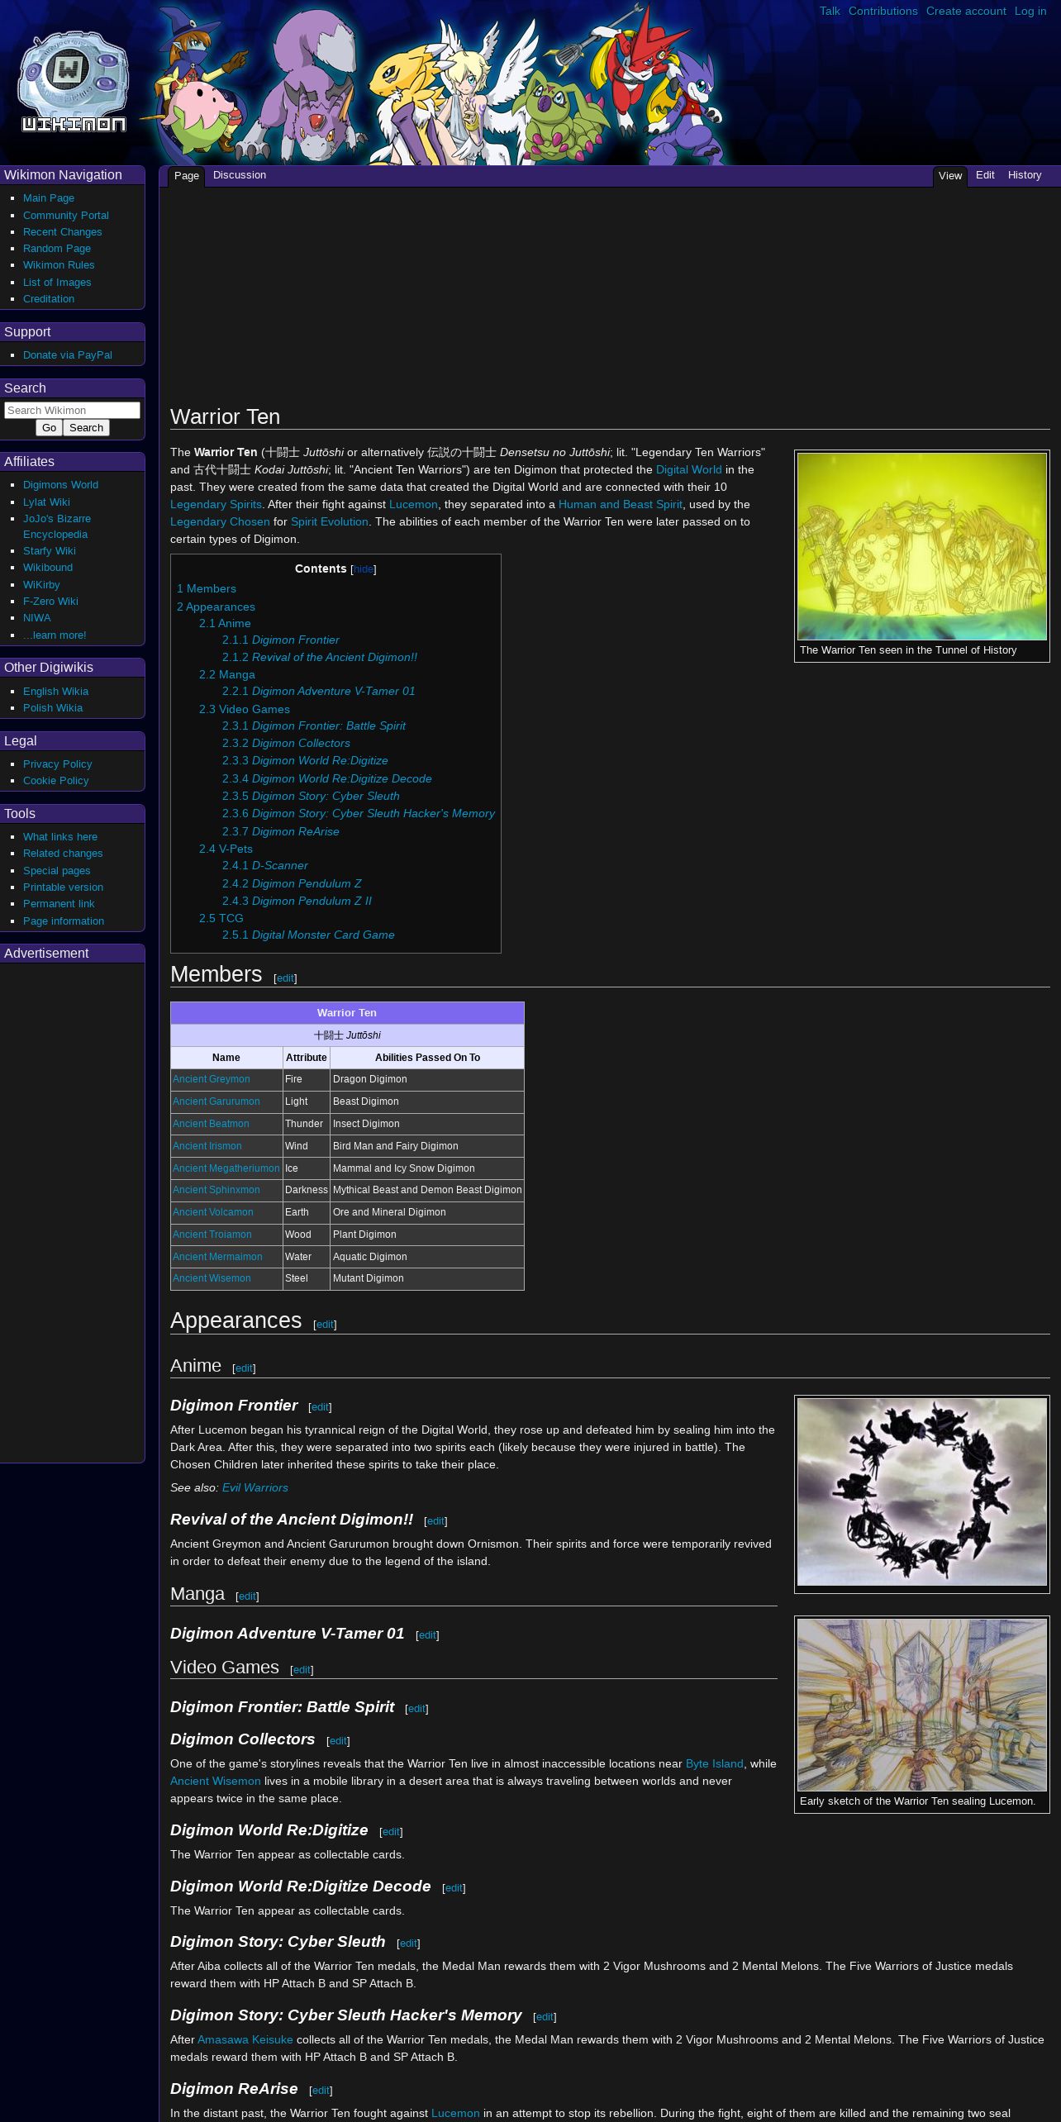The width and height of the screenshot is (1061, 2122).
Task: Edit the Members section
Action: pyautogui.click(x=285, y=978)
